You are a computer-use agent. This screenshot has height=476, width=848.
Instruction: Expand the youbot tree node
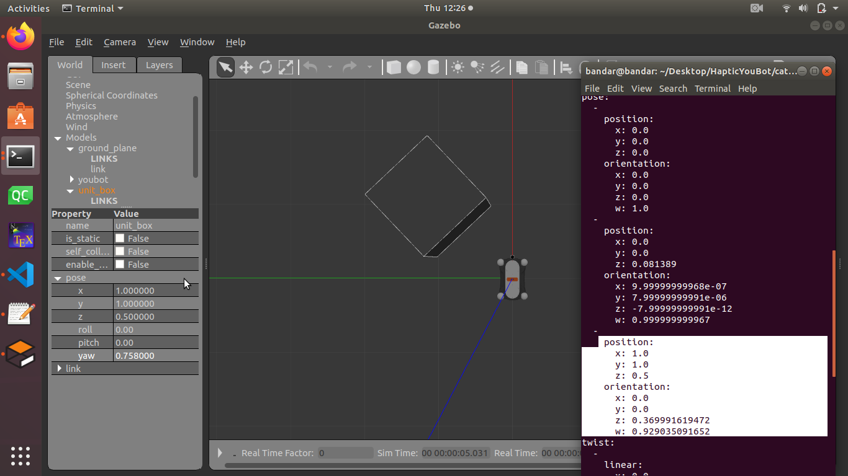71,180
